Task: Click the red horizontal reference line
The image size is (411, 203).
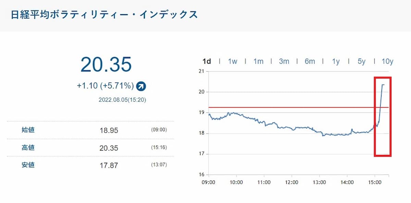Action: click(x=291, y=107)
